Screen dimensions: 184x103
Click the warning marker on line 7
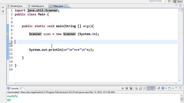[x=8, y=34]
